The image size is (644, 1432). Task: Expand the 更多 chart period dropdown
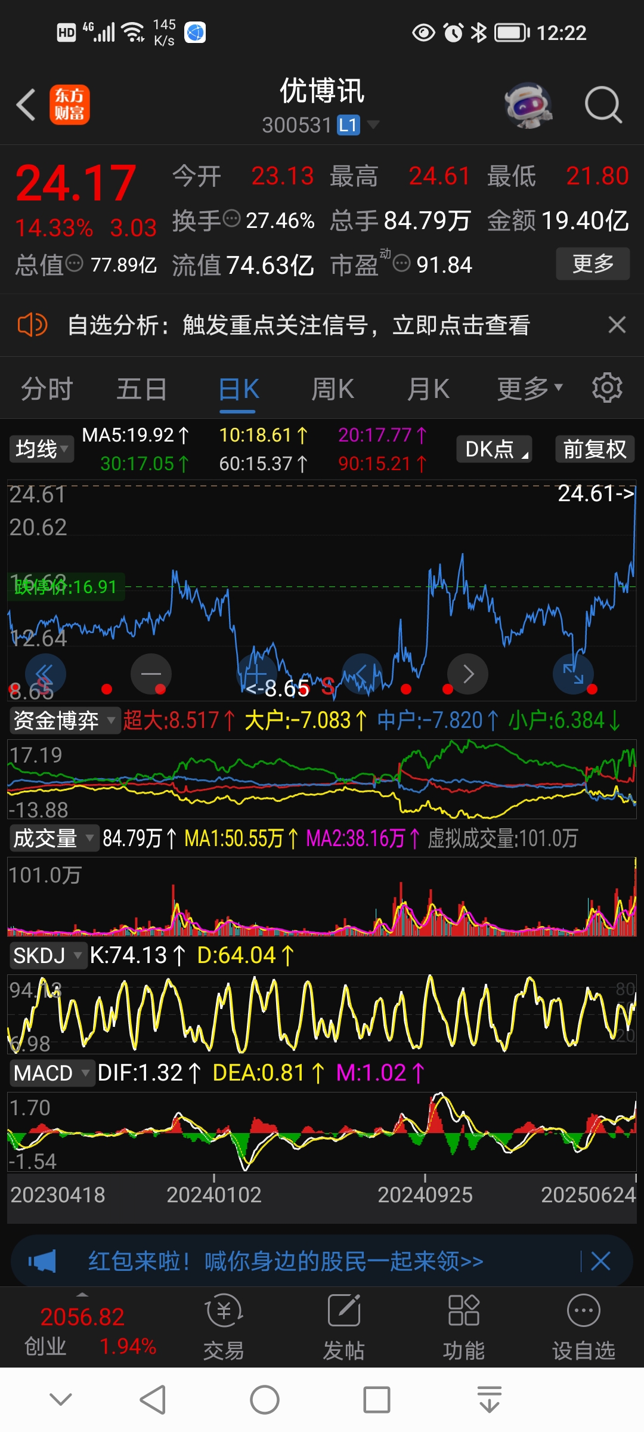click(x=530, y=390)
